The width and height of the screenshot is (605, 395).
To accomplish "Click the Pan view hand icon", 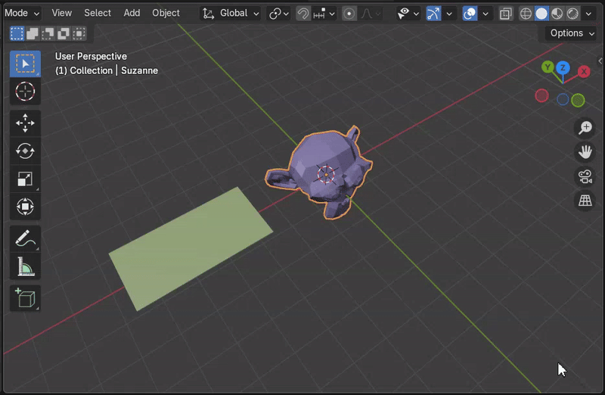I will pyautogui.click(x=585, y=152).
